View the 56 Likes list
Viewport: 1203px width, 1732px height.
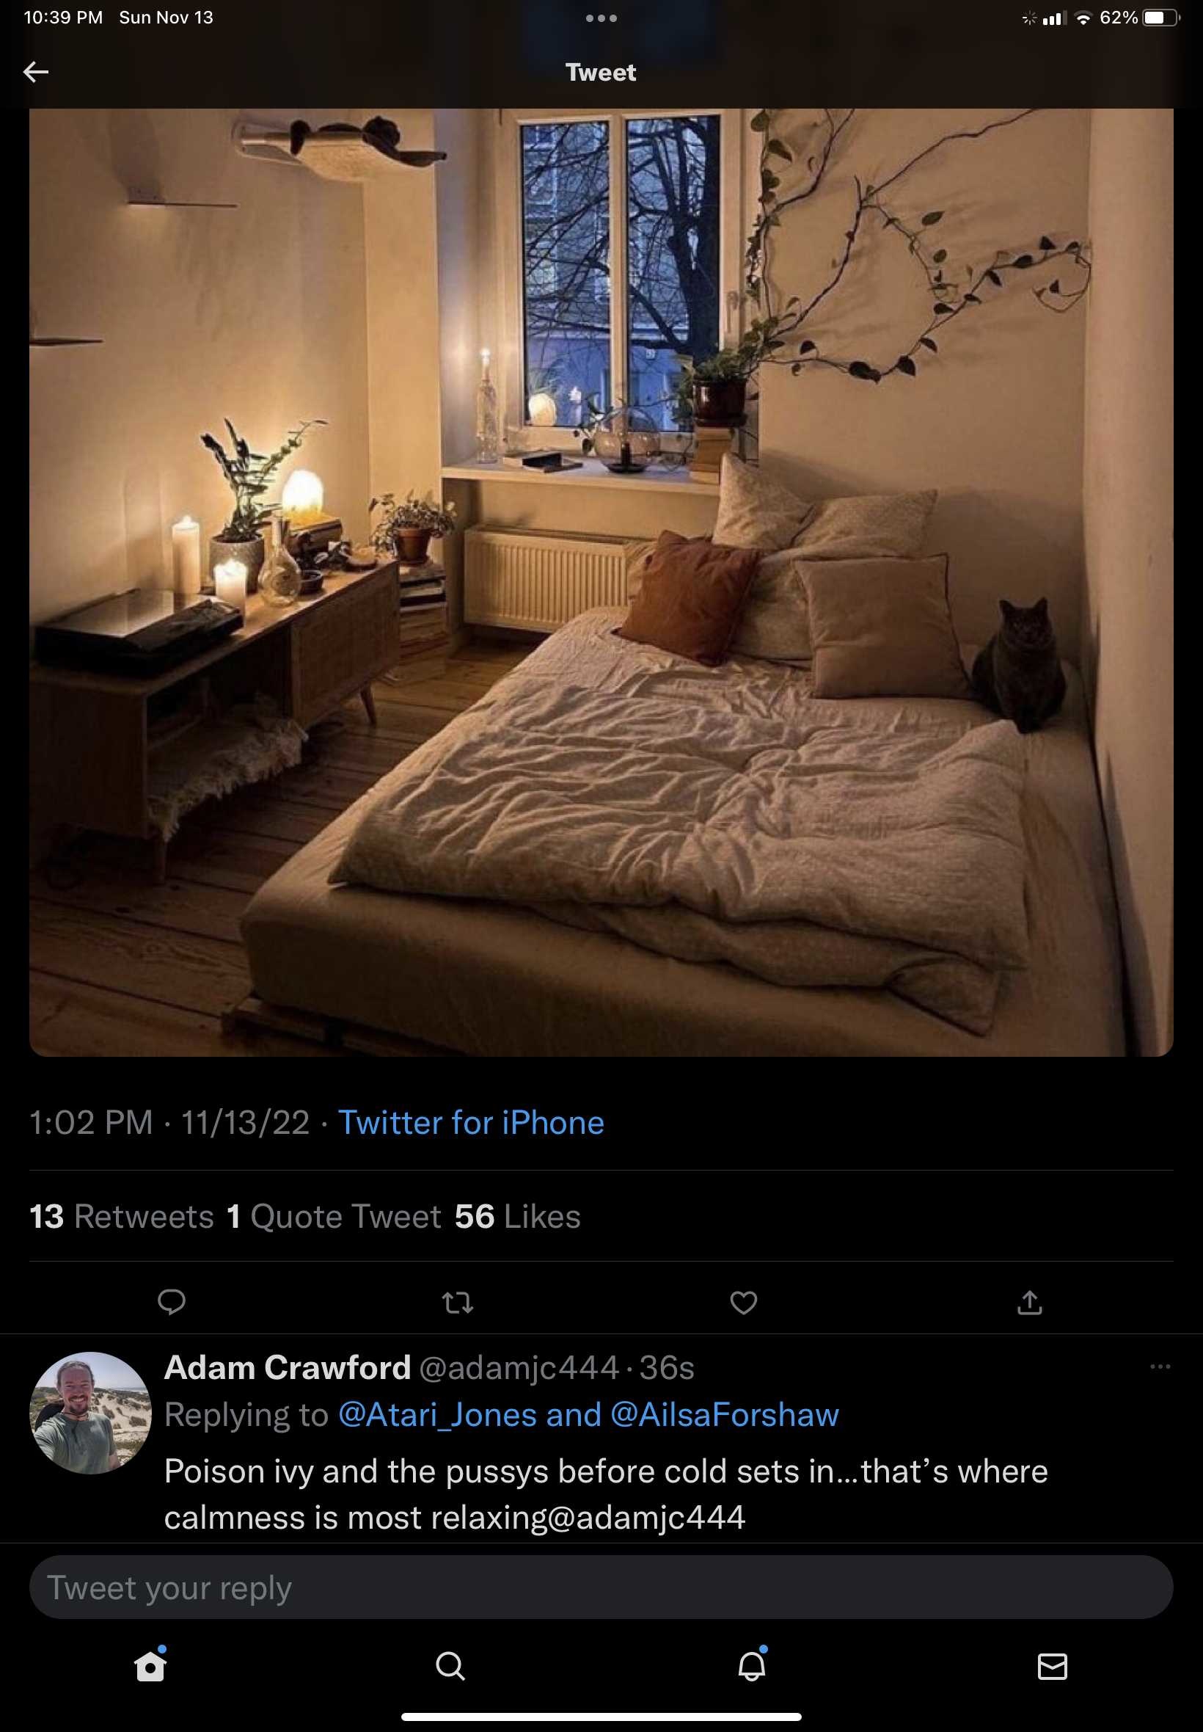(517, 1216)
